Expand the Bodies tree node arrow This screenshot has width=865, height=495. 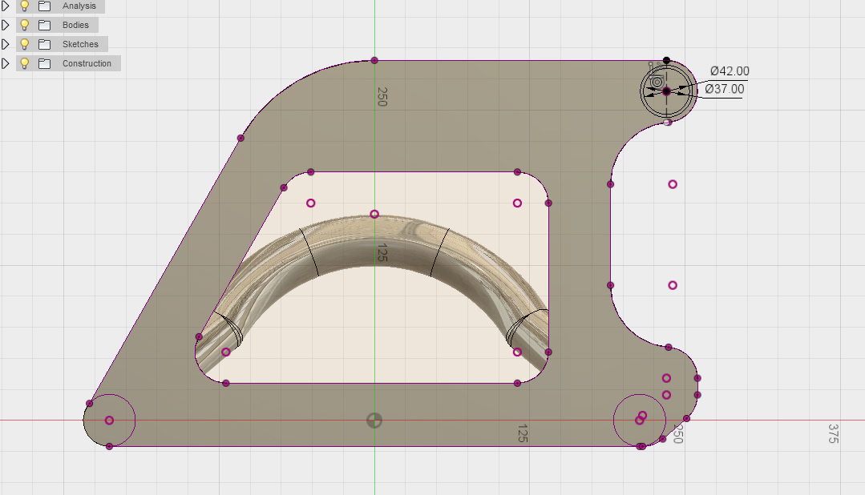click(x=6, y=25)
